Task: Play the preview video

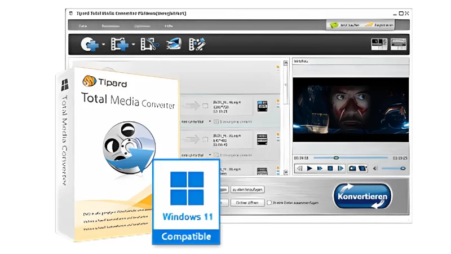Action: point(309,168)
